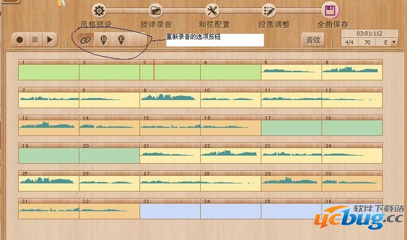Select the 和弦配置 tools icon
The height and width of the screenshot is (240, 407).
pyautogui.click(x=212, y=11)
